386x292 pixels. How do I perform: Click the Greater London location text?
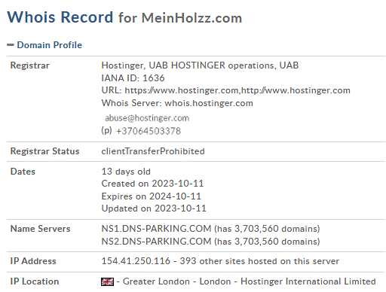[156, 281]
